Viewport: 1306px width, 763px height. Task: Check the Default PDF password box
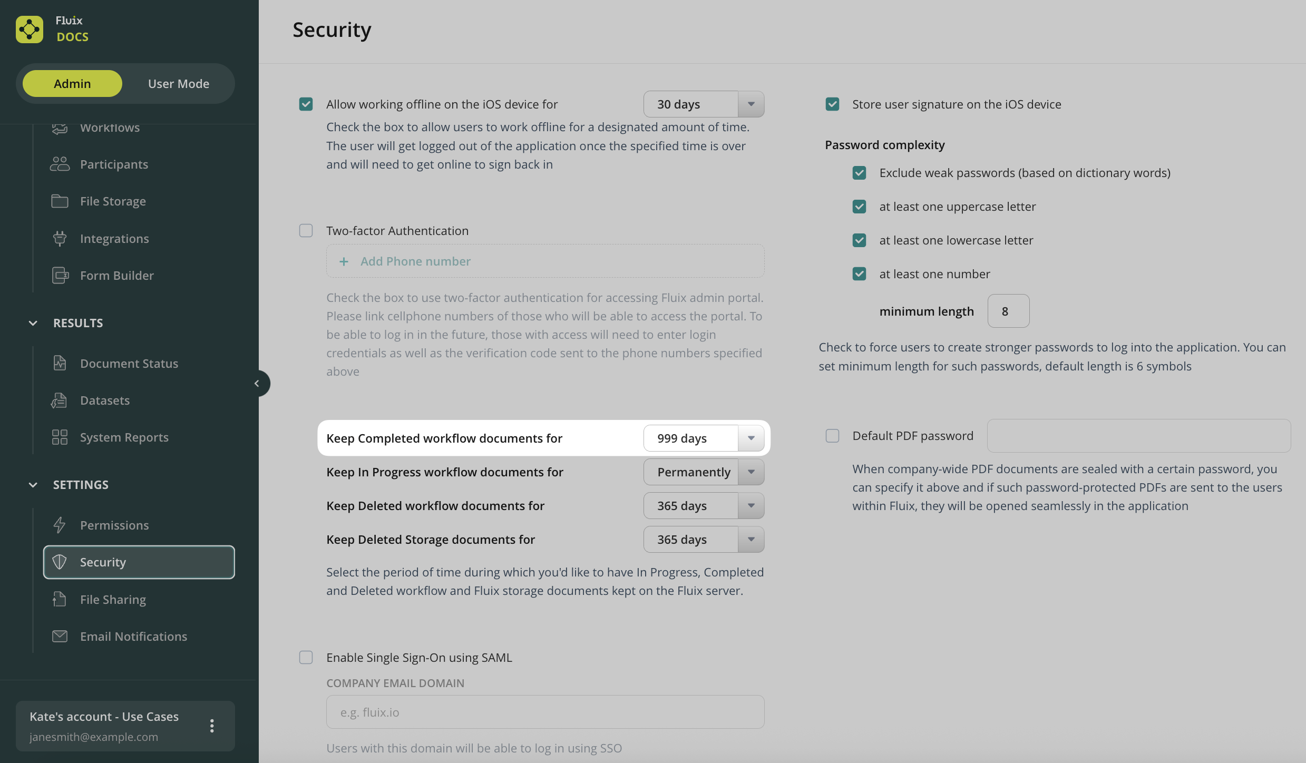tap(832, 436)
